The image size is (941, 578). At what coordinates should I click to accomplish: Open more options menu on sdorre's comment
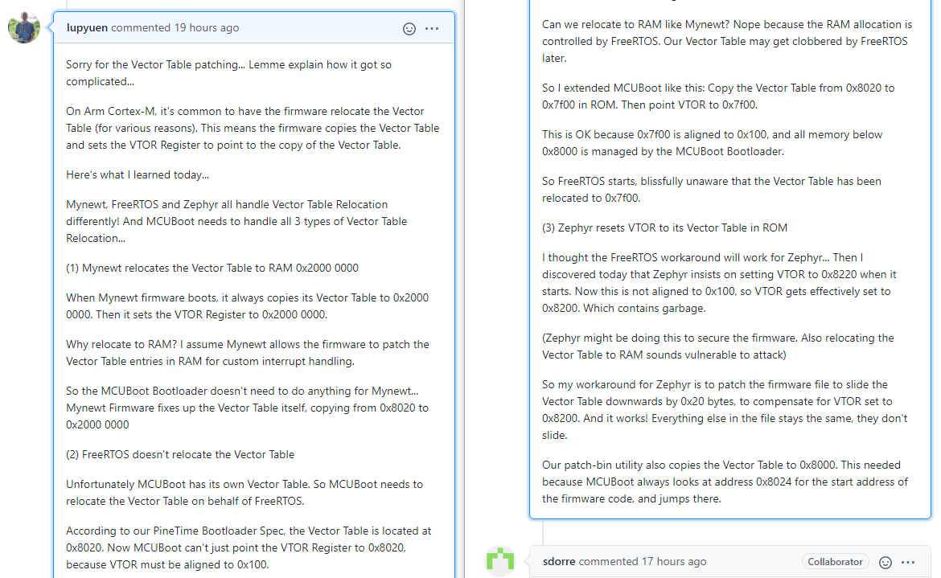click(x=909, y=563)
